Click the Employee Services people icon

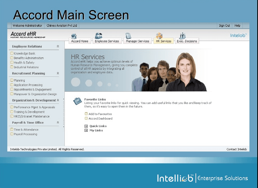click(x=98, y=36)
